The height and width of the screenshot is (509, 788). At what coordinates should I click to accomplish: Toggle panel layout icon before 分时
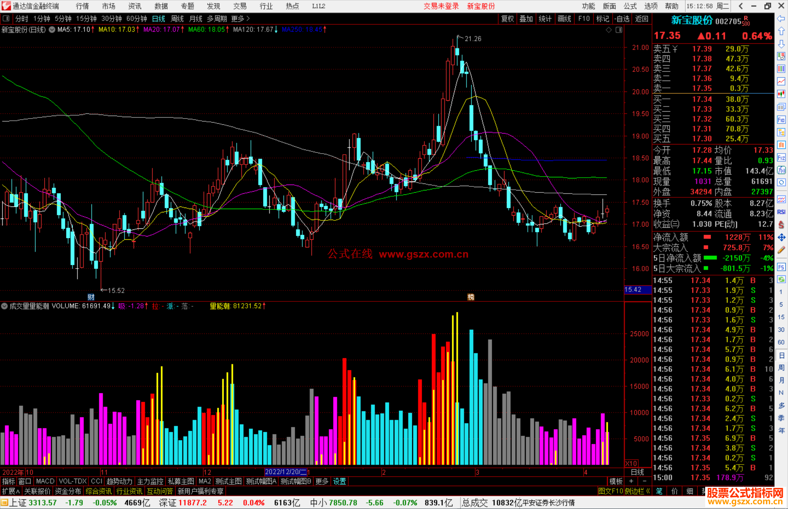pos(6,18)
